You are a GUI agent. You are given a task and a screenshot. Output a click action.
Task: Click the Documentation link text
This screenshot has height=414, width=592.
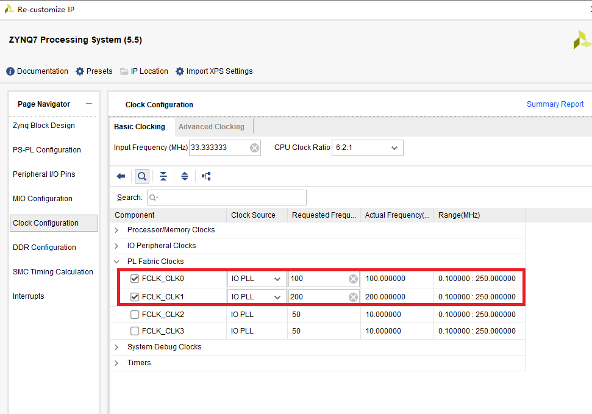click(x=43, y=71)
